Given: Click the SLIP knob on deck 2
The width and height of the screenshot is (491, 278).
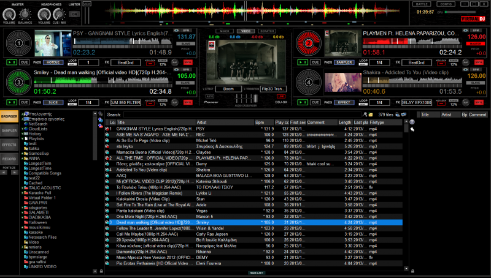Looking at the screenshot, I should [466, 62].
